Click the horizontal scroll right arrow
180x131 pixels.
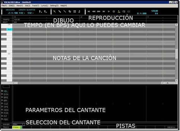pyautogui.click(x=162, y=83)
